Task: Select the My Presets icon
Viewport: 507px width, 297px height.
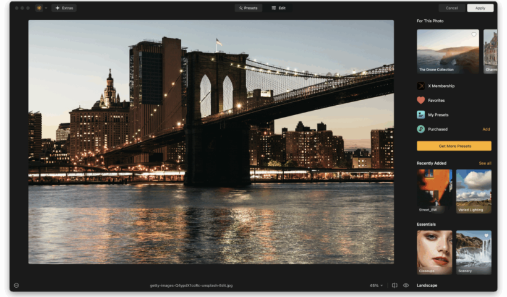Action: pyautogui.click(x=421, y=114)
